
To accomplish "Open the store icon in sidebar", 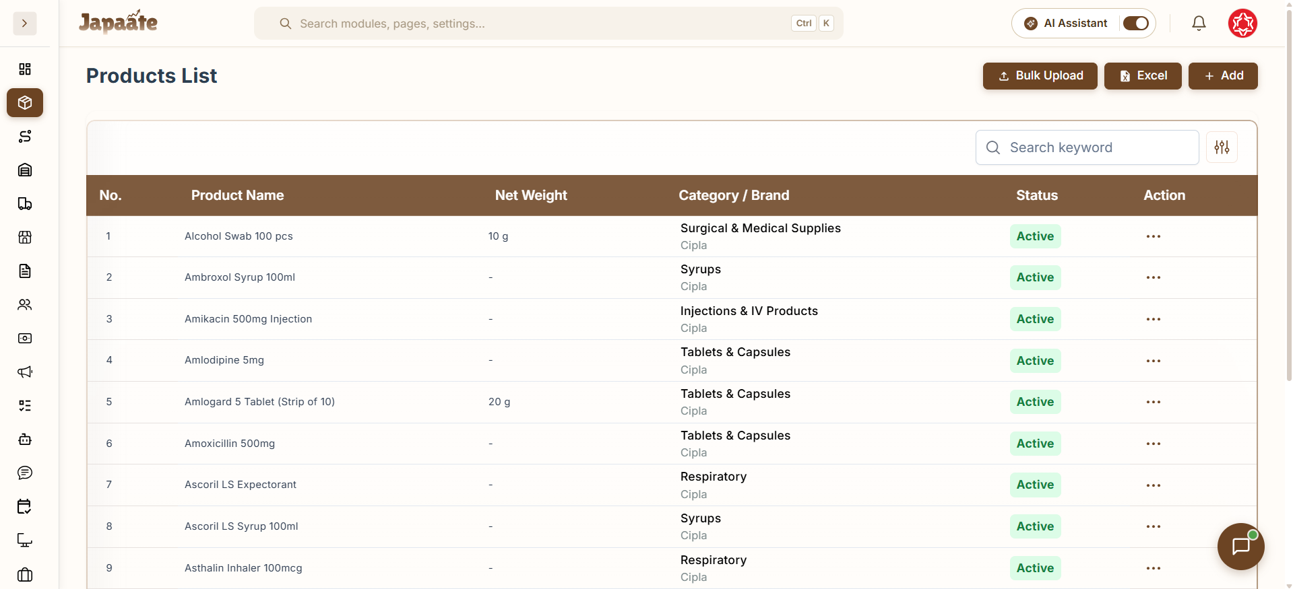I will pos(25,238).
